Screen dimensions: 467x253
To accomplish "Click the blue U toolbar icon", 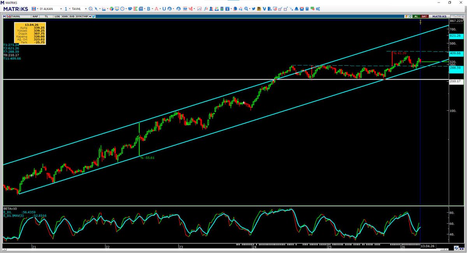I will [x=164, y=9].
